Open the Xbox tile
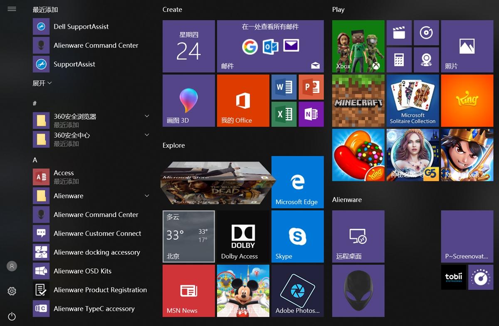 click(x=358, y=46)
